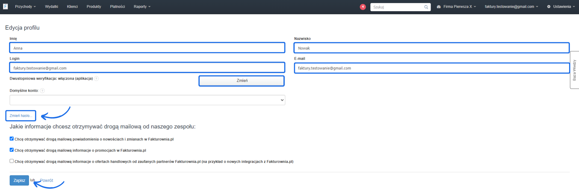The height and width of the screenshot is (194, 579).
Task: Click the Imię field containing Anna
Action: [x=147, y=48]
